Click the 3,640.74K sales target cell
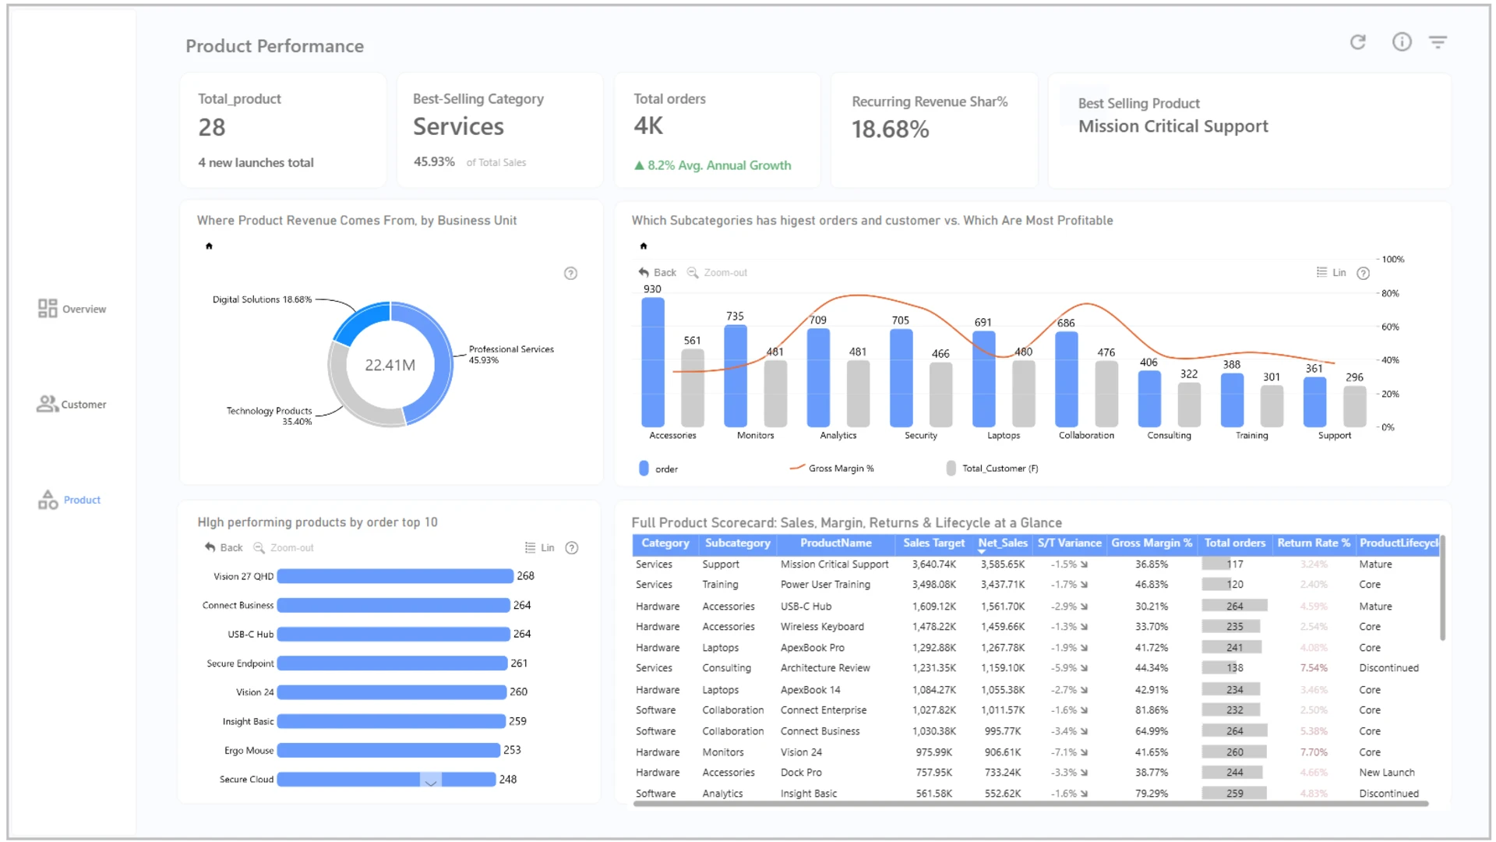Image resolution: width=1496 pixels, height=842 pixels. click(933, 564)
